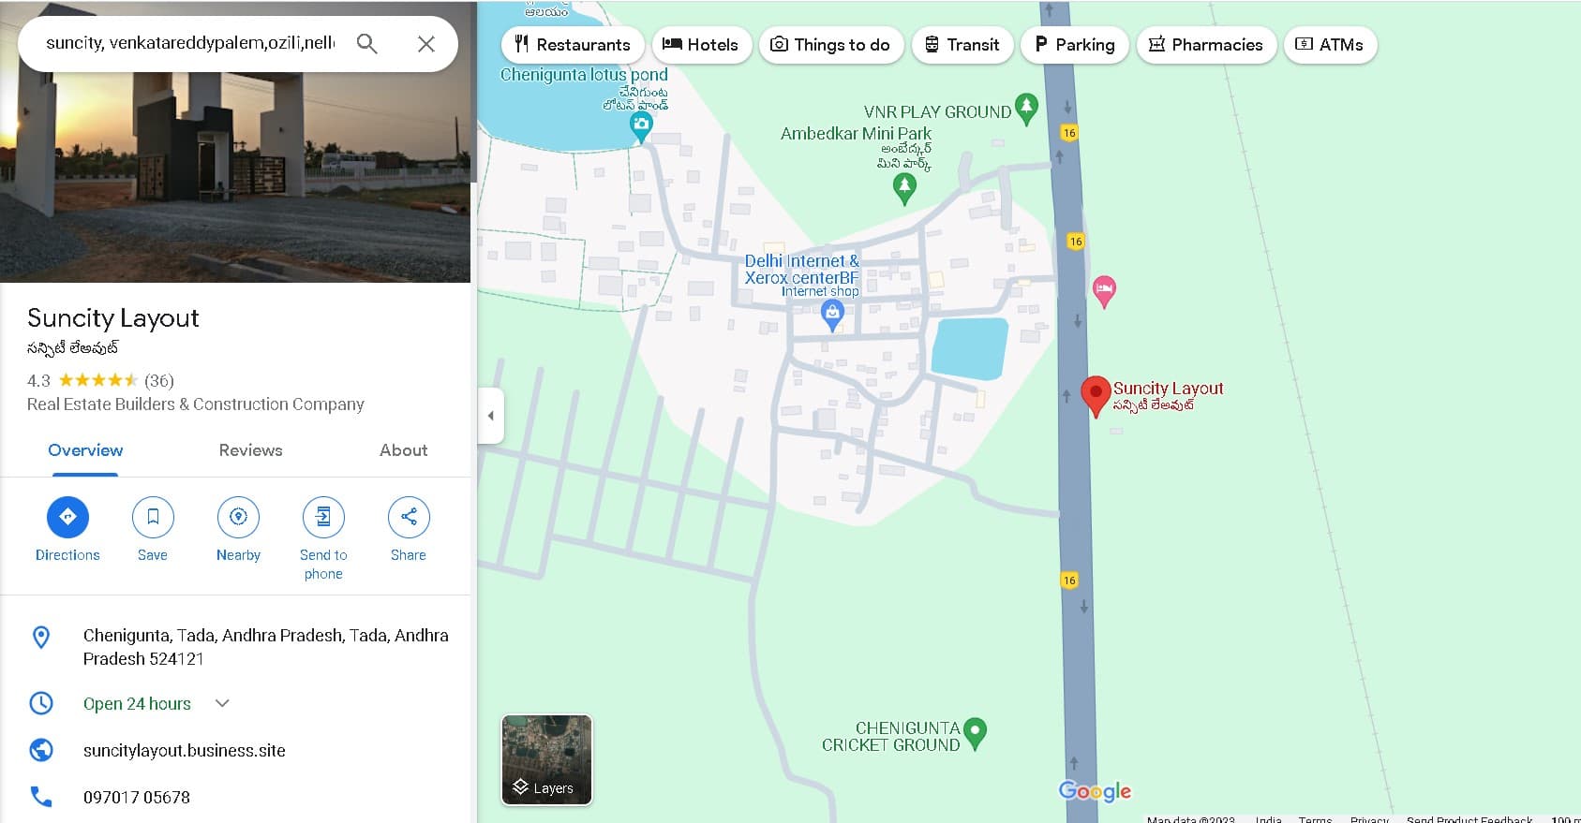The image size is (1581, 823).
Task: Share this place via Share icon
Action: click(409, 517)
